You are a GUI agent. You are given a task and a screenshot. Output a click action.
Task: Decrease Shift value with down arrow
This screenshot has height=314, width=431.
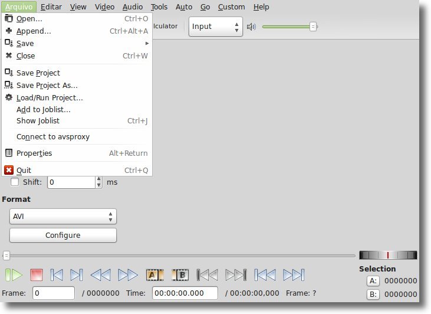tap(98, 185)
